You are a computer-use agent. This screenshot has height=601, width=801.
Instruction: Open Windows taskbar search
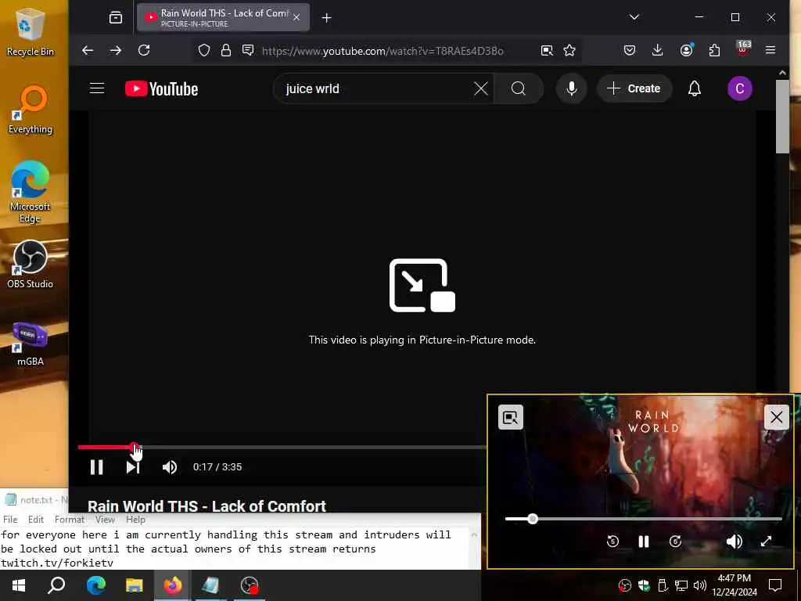(x=56, y=585)
